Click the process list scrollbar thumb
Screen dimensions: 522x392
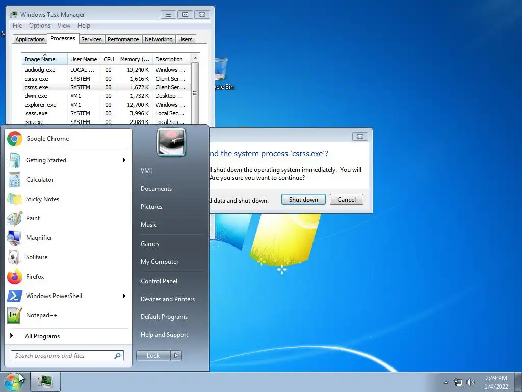195,93
